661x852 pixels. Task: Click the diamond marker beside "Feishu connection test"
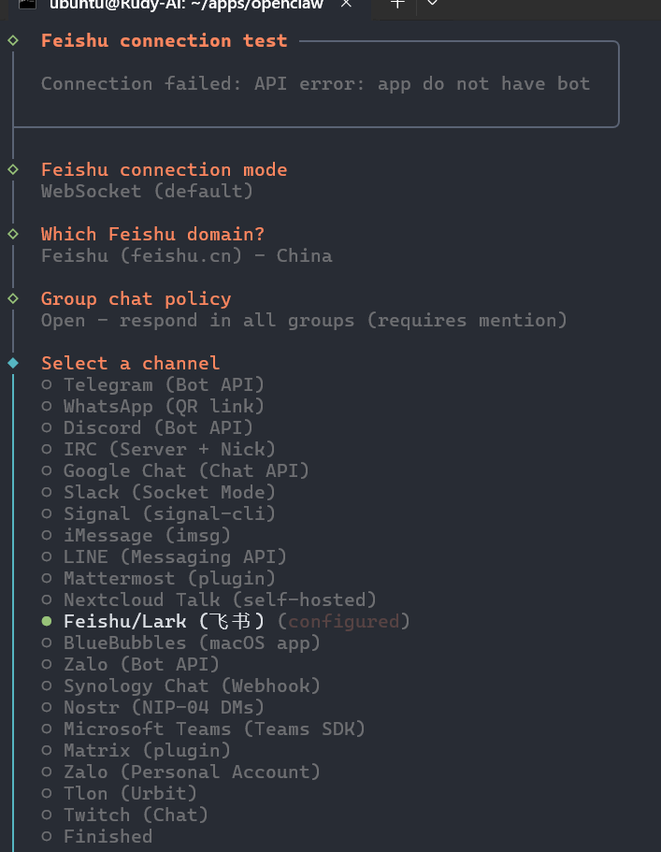12,39
